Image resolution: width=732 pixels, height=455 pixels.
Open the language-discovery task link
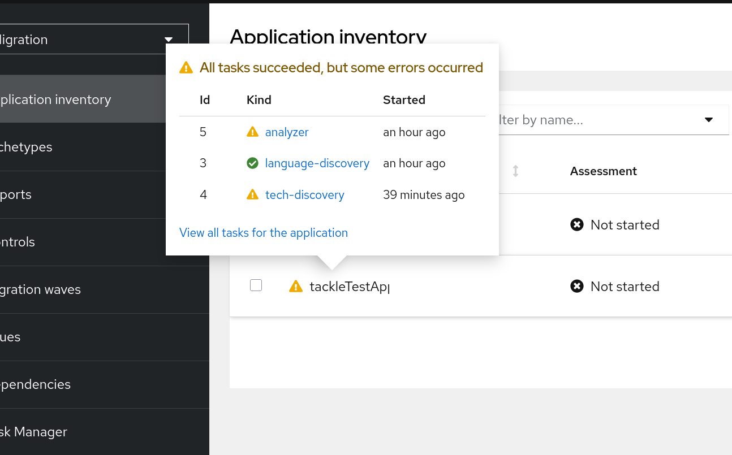pyautogui.click(x=317, y=163)
